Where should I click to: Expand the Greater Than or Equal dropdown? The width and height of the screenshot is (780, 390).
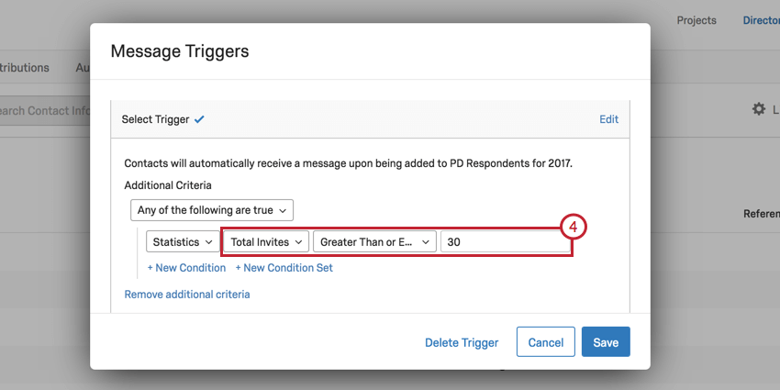[x=374, y=242]
